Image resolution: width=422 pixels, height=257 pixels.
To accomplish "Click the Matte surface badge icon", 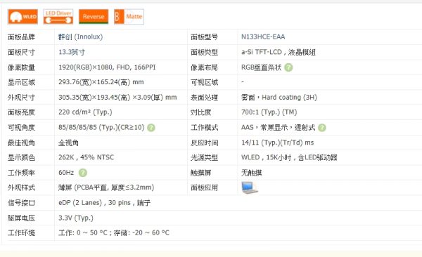I will point(129,17).
